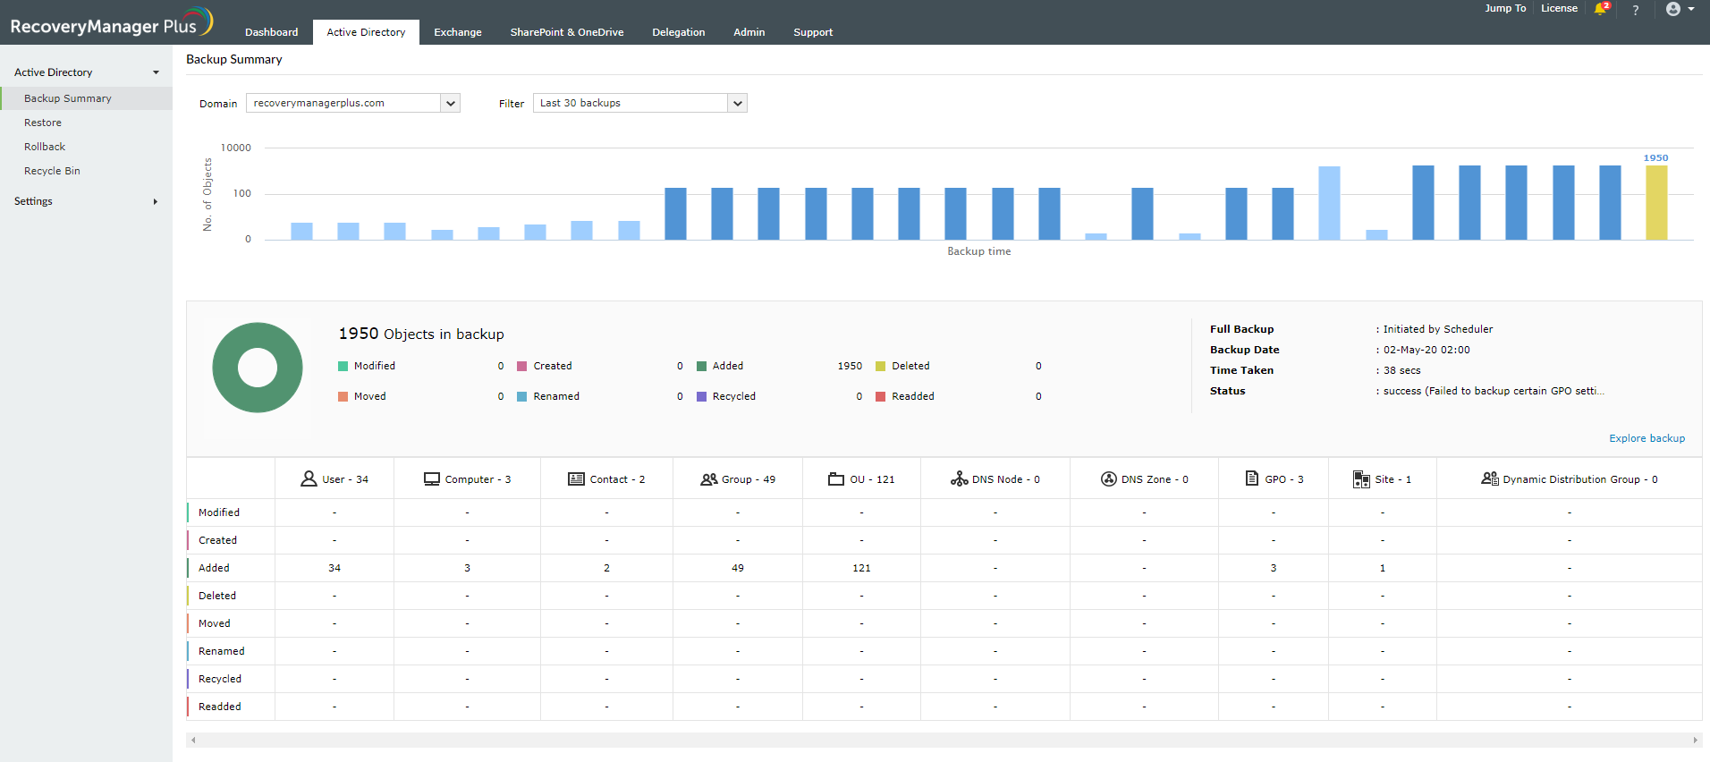Click the Group column people icon
Image resolution: width=1710 pixels, height=762 pixels.
[709, 479]
